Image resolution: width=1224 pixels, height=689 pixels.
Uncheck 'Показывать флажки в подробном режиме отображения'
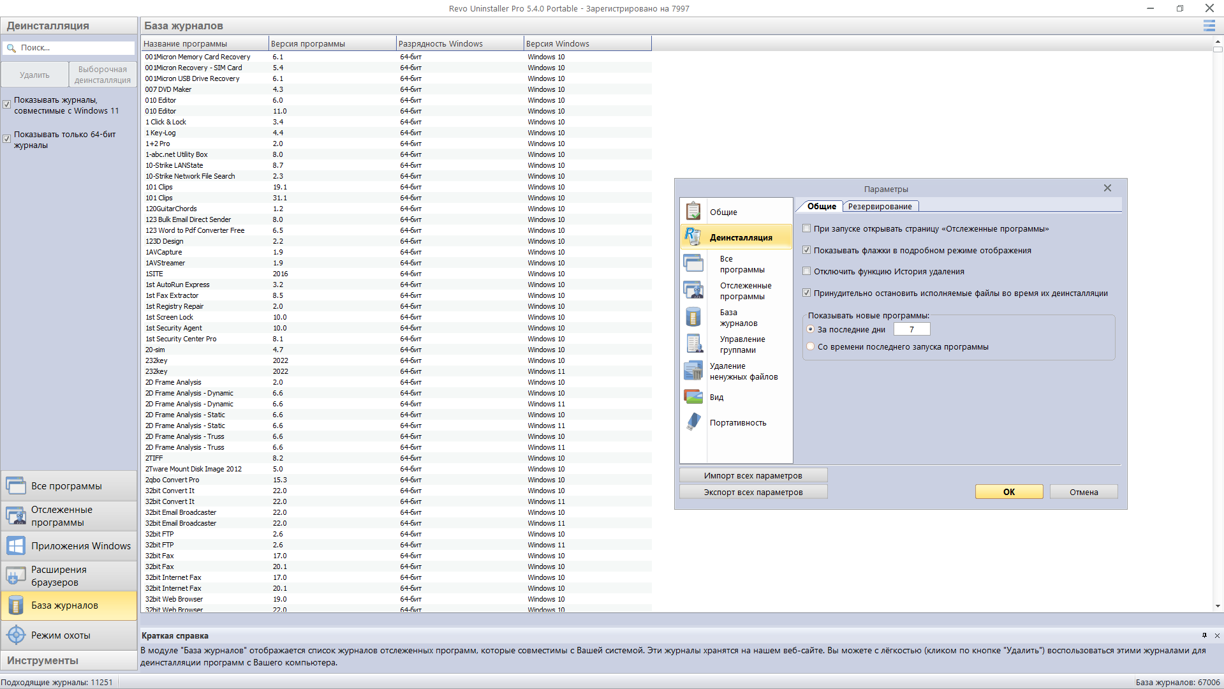[806, 250]
